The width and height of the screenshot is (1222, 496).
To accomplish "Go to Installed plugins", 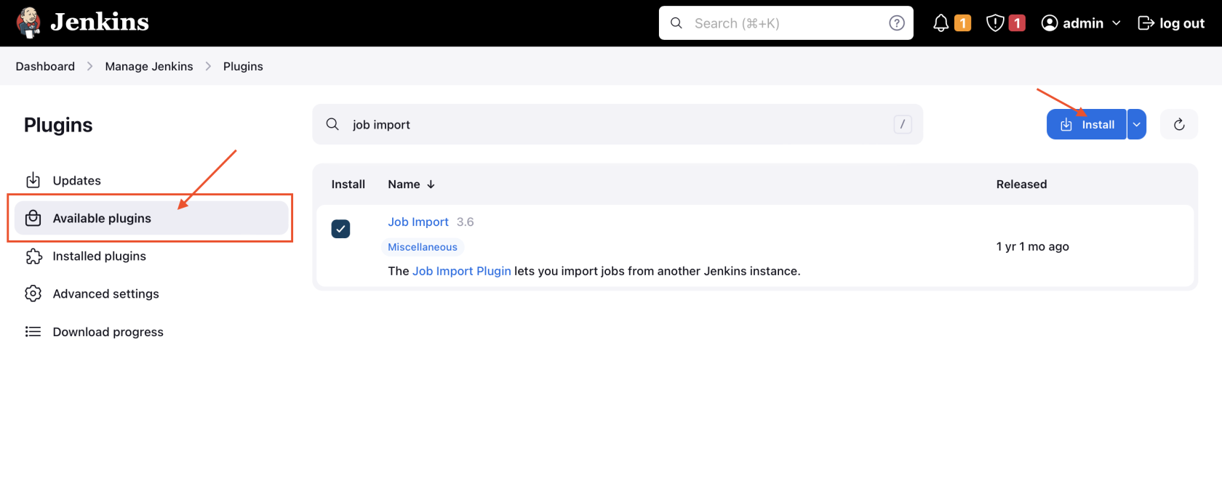I will (x=99, y=256).
